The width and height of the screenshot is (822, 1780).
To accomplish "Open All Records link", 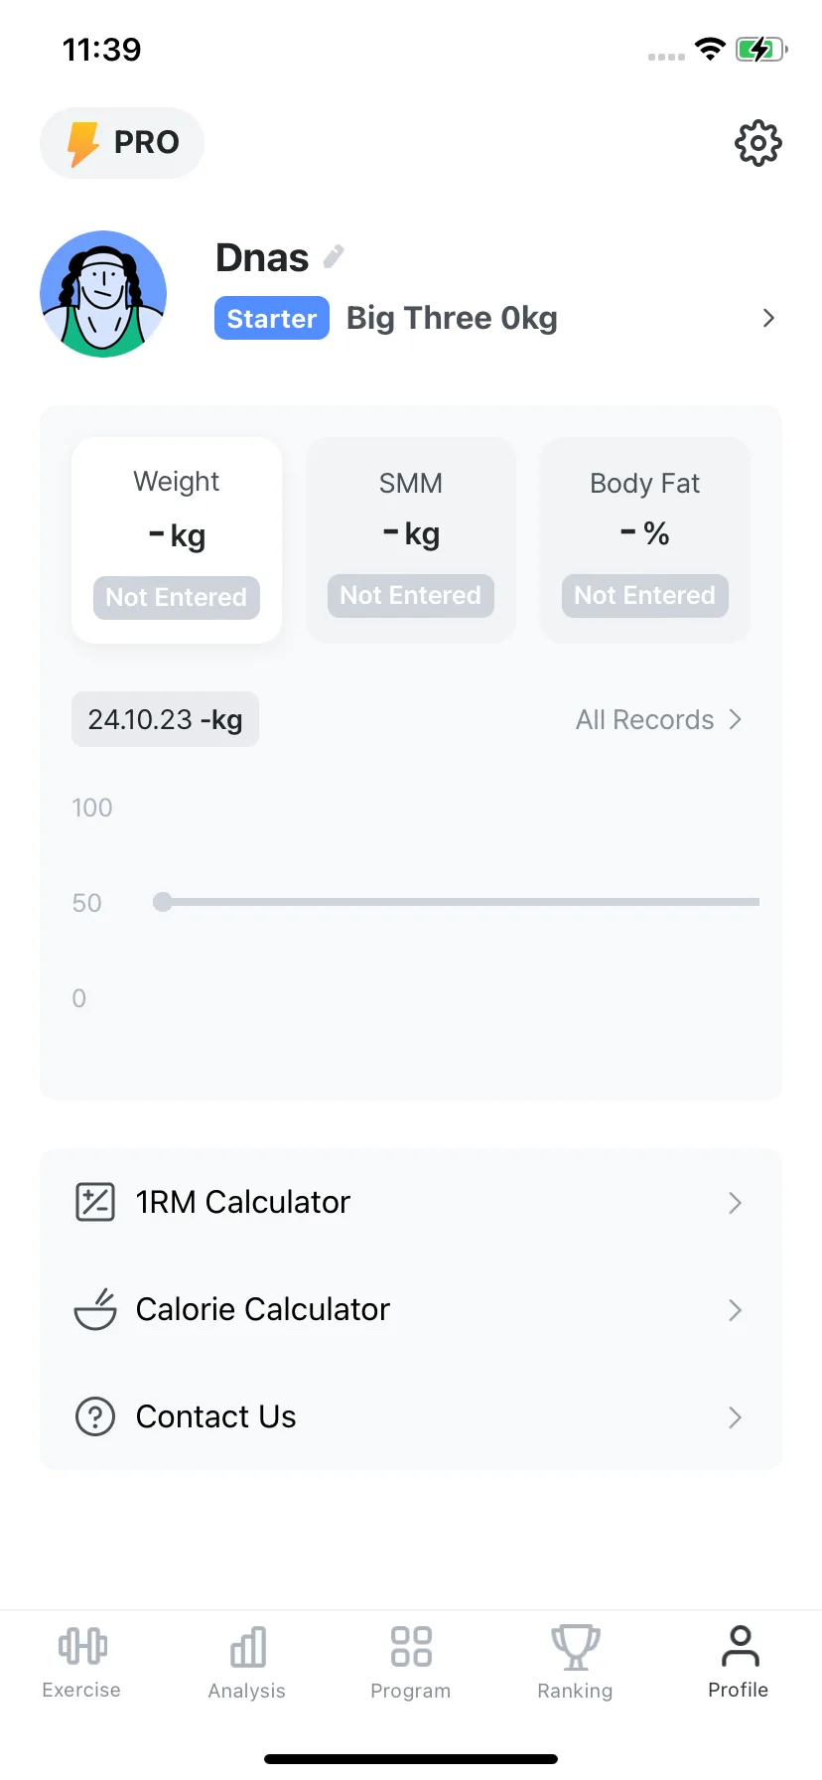I will [659, 719].
